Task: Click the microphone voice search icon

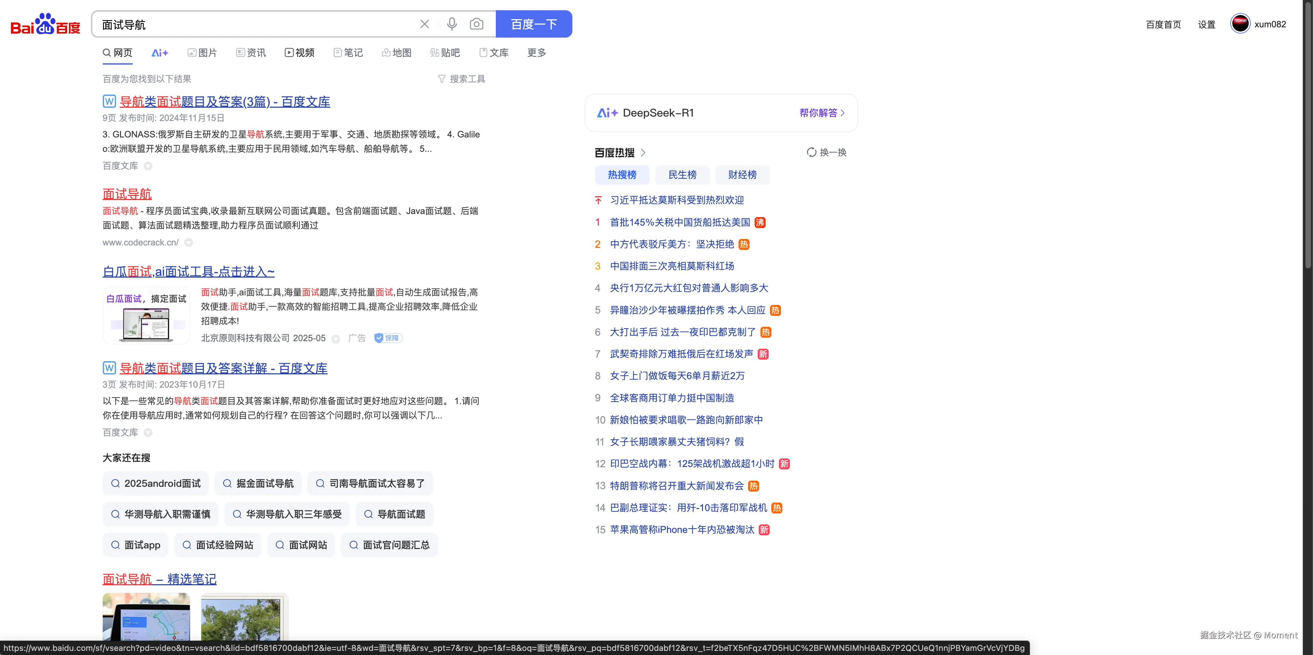Action: (x=452, y=24)
